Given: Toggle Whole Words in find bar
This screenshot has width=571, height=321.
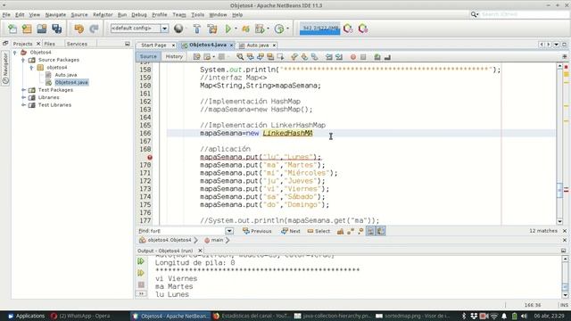Looking at the screenshot, I should pyautogui.click(x=351, y=231).
